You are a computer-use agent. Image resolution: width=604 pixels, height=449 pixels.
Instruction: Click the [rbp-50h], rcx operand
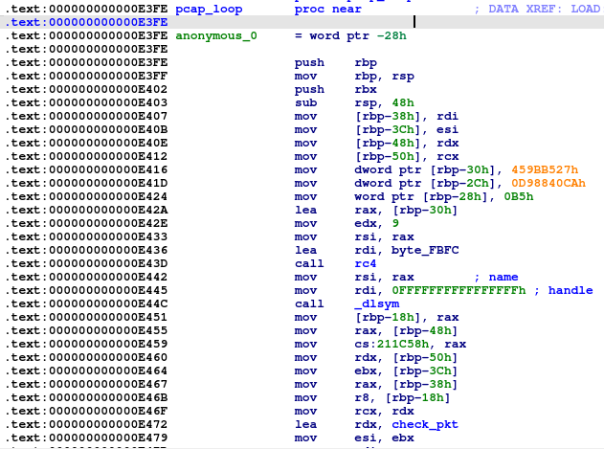407,156
